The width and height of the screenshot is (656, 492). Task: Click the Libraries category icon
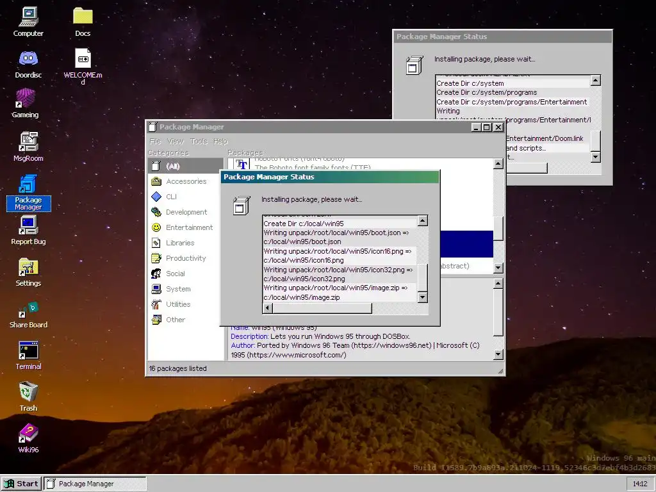[x=156, y=243]
